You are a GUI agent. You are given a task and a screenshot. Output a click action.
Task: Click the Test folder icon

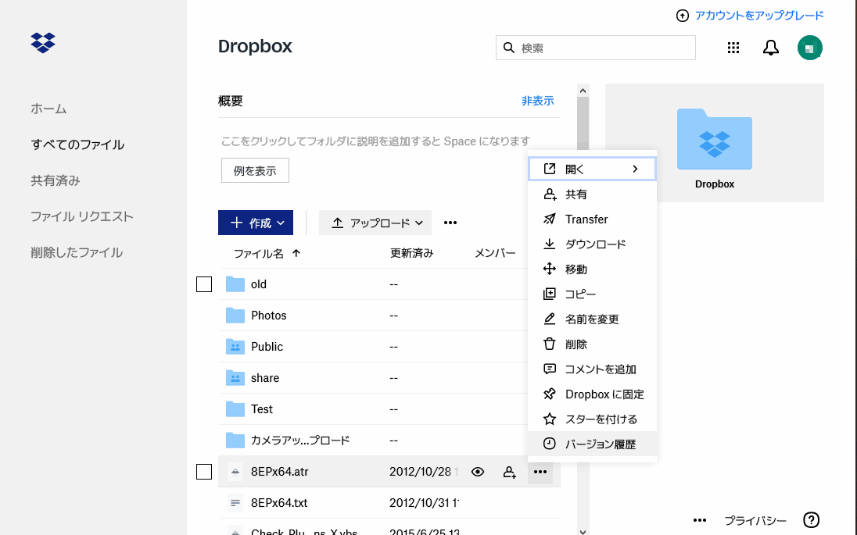[x=235, y=409]
